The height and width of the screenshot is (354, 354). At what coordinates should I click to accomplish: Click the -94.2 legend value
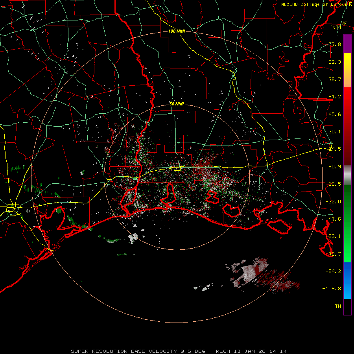pos(333,271)
